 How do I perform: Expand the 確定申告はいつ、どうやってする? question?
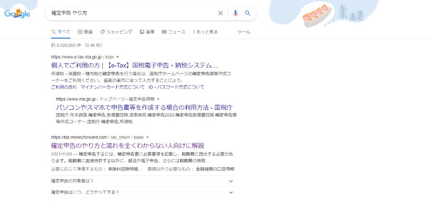pos(143,192)
